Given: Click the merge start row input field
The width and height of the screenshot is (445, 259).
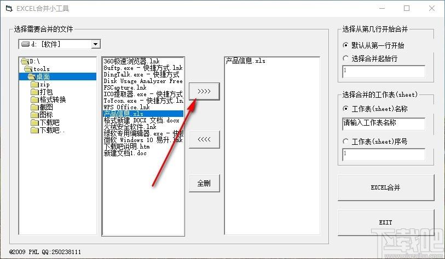Looking at the screenshot, I should (x=384, y=72).
